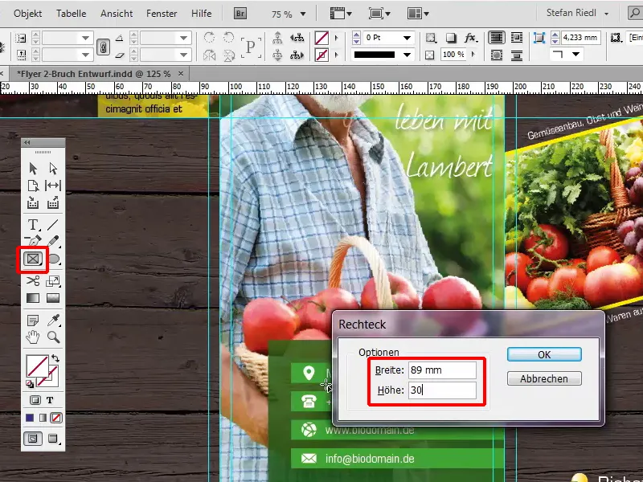The height and width of the screenshot is (482, 643).
Task: Select the Page tool
Action: click(x=33, y=186)
